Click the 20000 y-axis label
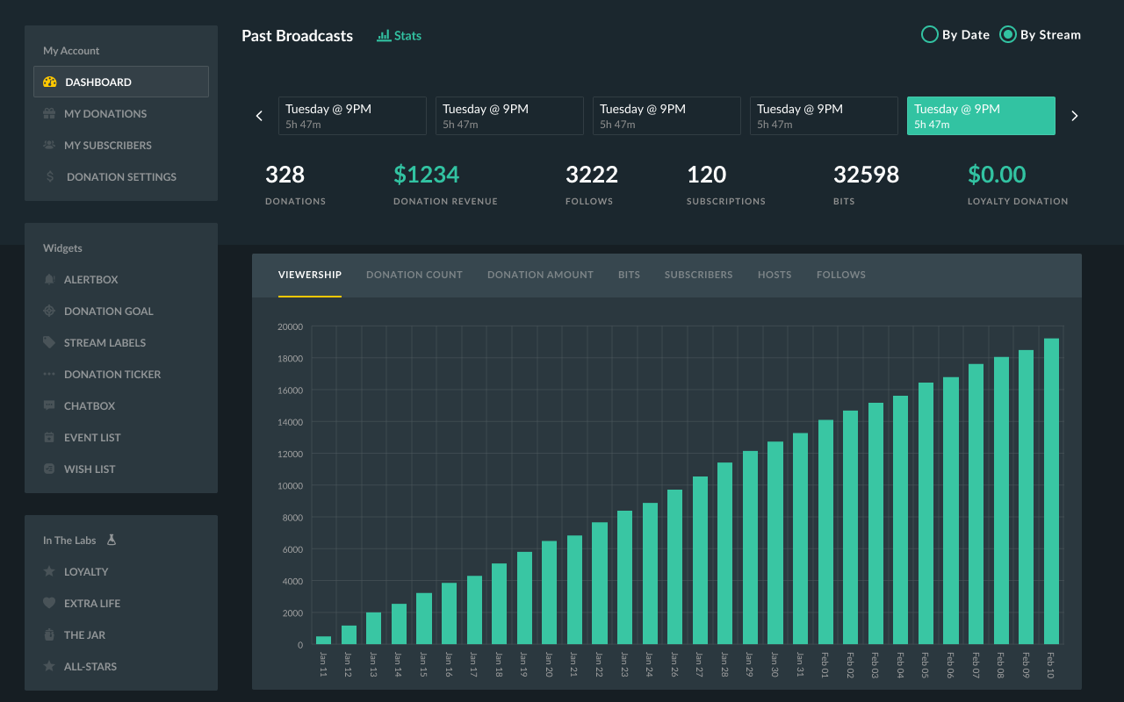This screenshot has width=1124, height=702. coord(290,326)
